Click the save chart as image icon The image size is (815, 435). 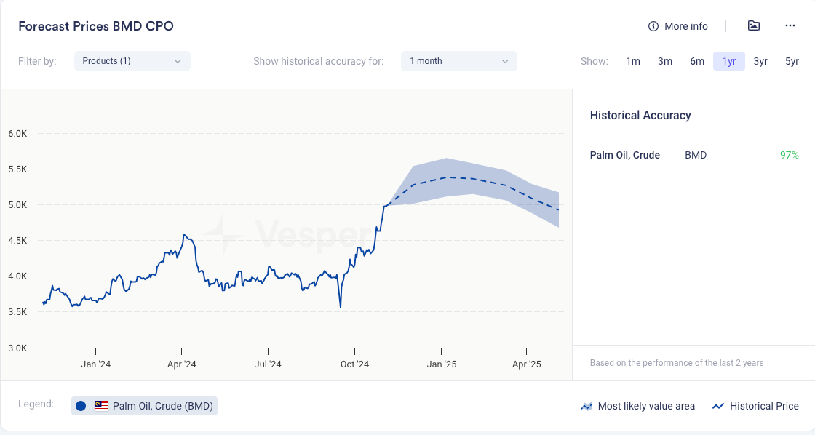point(754,26)
